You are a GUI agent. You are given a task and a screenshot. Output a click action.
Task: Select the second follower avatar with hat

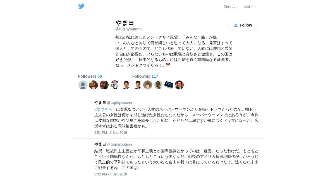[x=94, y=85]
